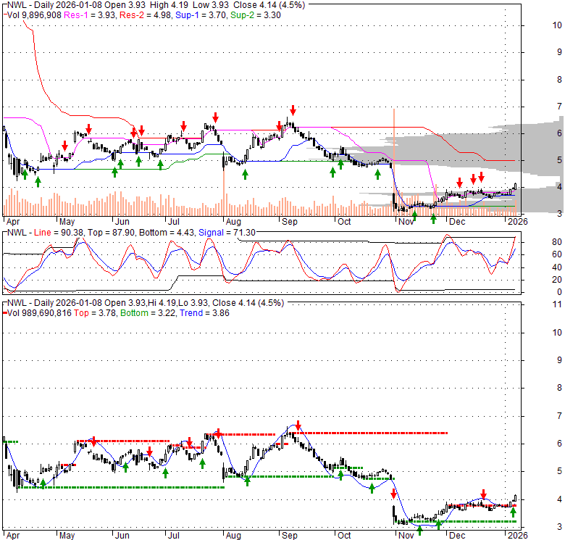Select the Bottom = 4.43 oscillator label
The height and width of the screenshot is (540, 565).
point(167,233)
